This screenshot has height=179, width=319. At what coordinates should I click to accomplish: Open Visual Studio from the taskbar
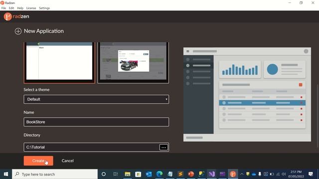click(212, 174)
